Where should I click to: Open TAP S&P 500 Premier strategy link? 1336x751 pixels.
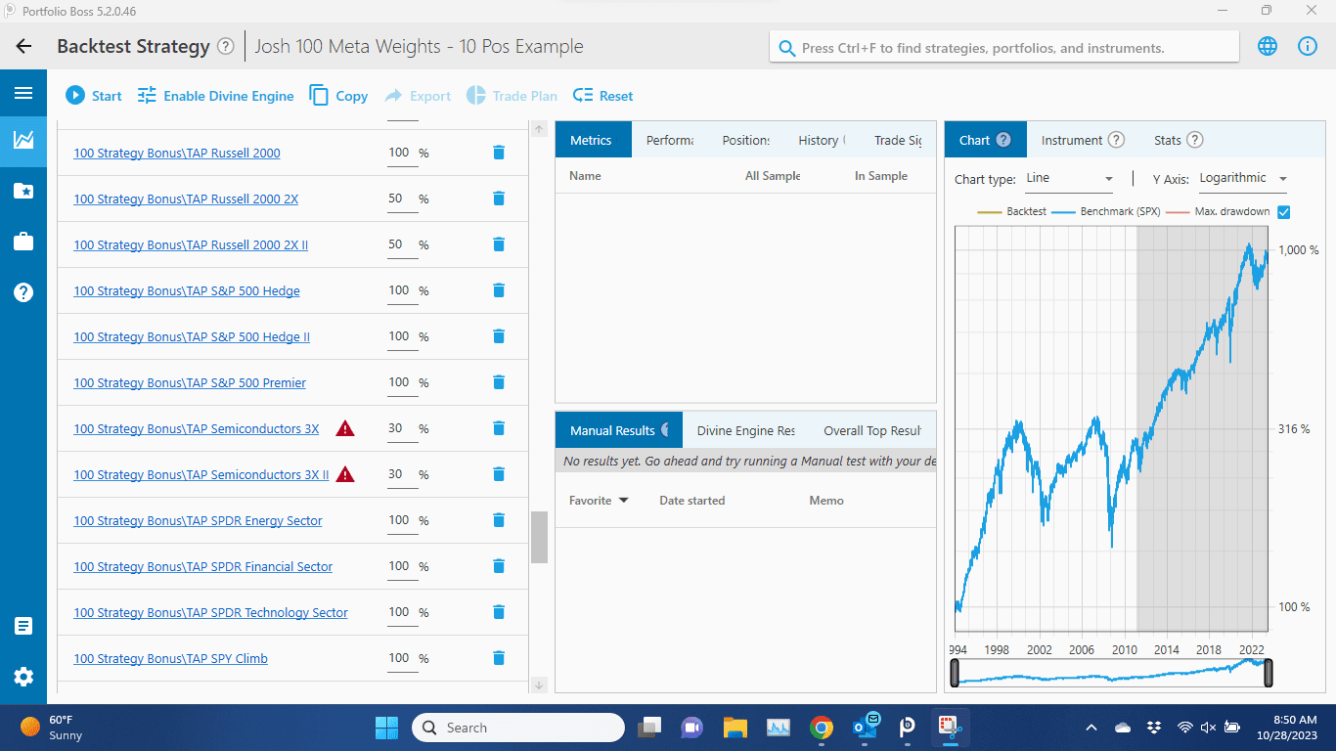[190, 383]
